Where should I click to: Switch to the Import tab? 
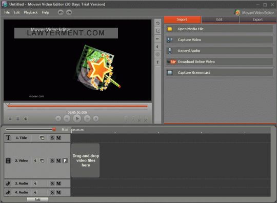182,19
